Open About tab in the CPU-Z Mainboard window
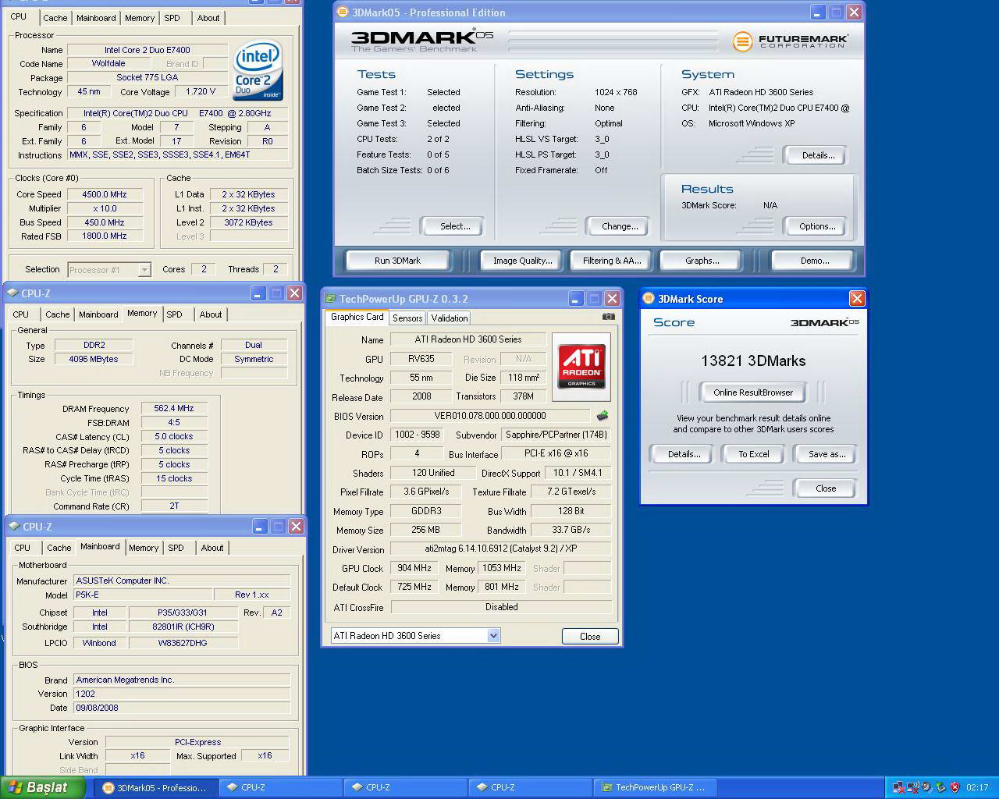This screenshot has height=799, width=999. 212,548
